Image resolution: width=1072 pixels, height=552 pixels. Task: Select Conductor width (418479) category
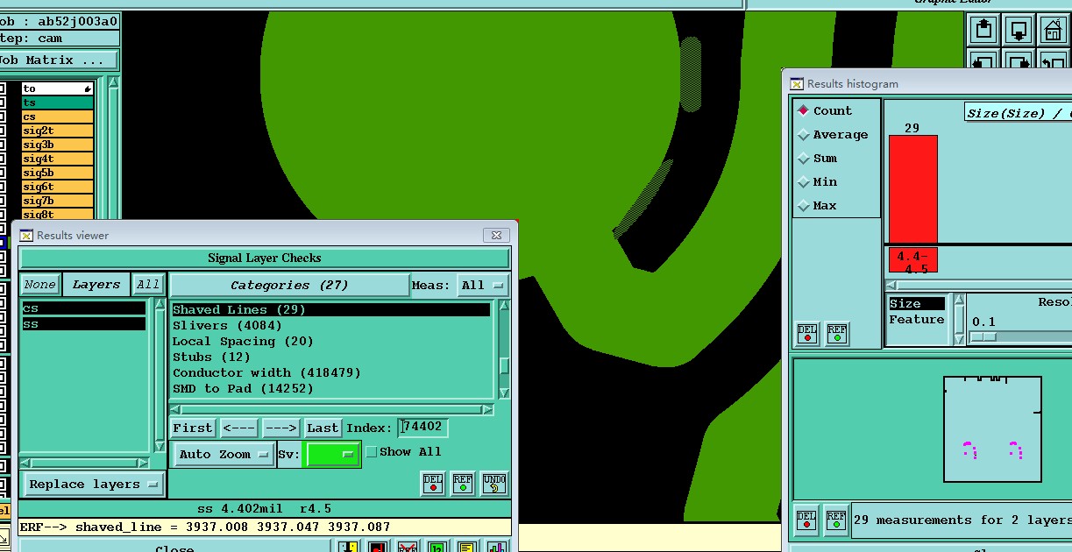point(330,372)
